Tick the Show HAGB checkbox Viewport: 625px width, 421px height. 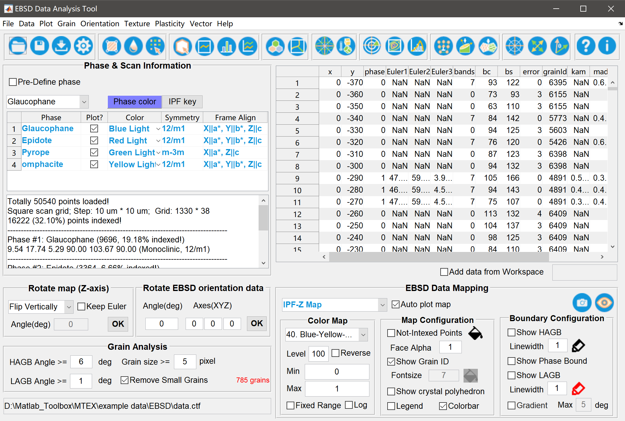(x=511, y=332)
